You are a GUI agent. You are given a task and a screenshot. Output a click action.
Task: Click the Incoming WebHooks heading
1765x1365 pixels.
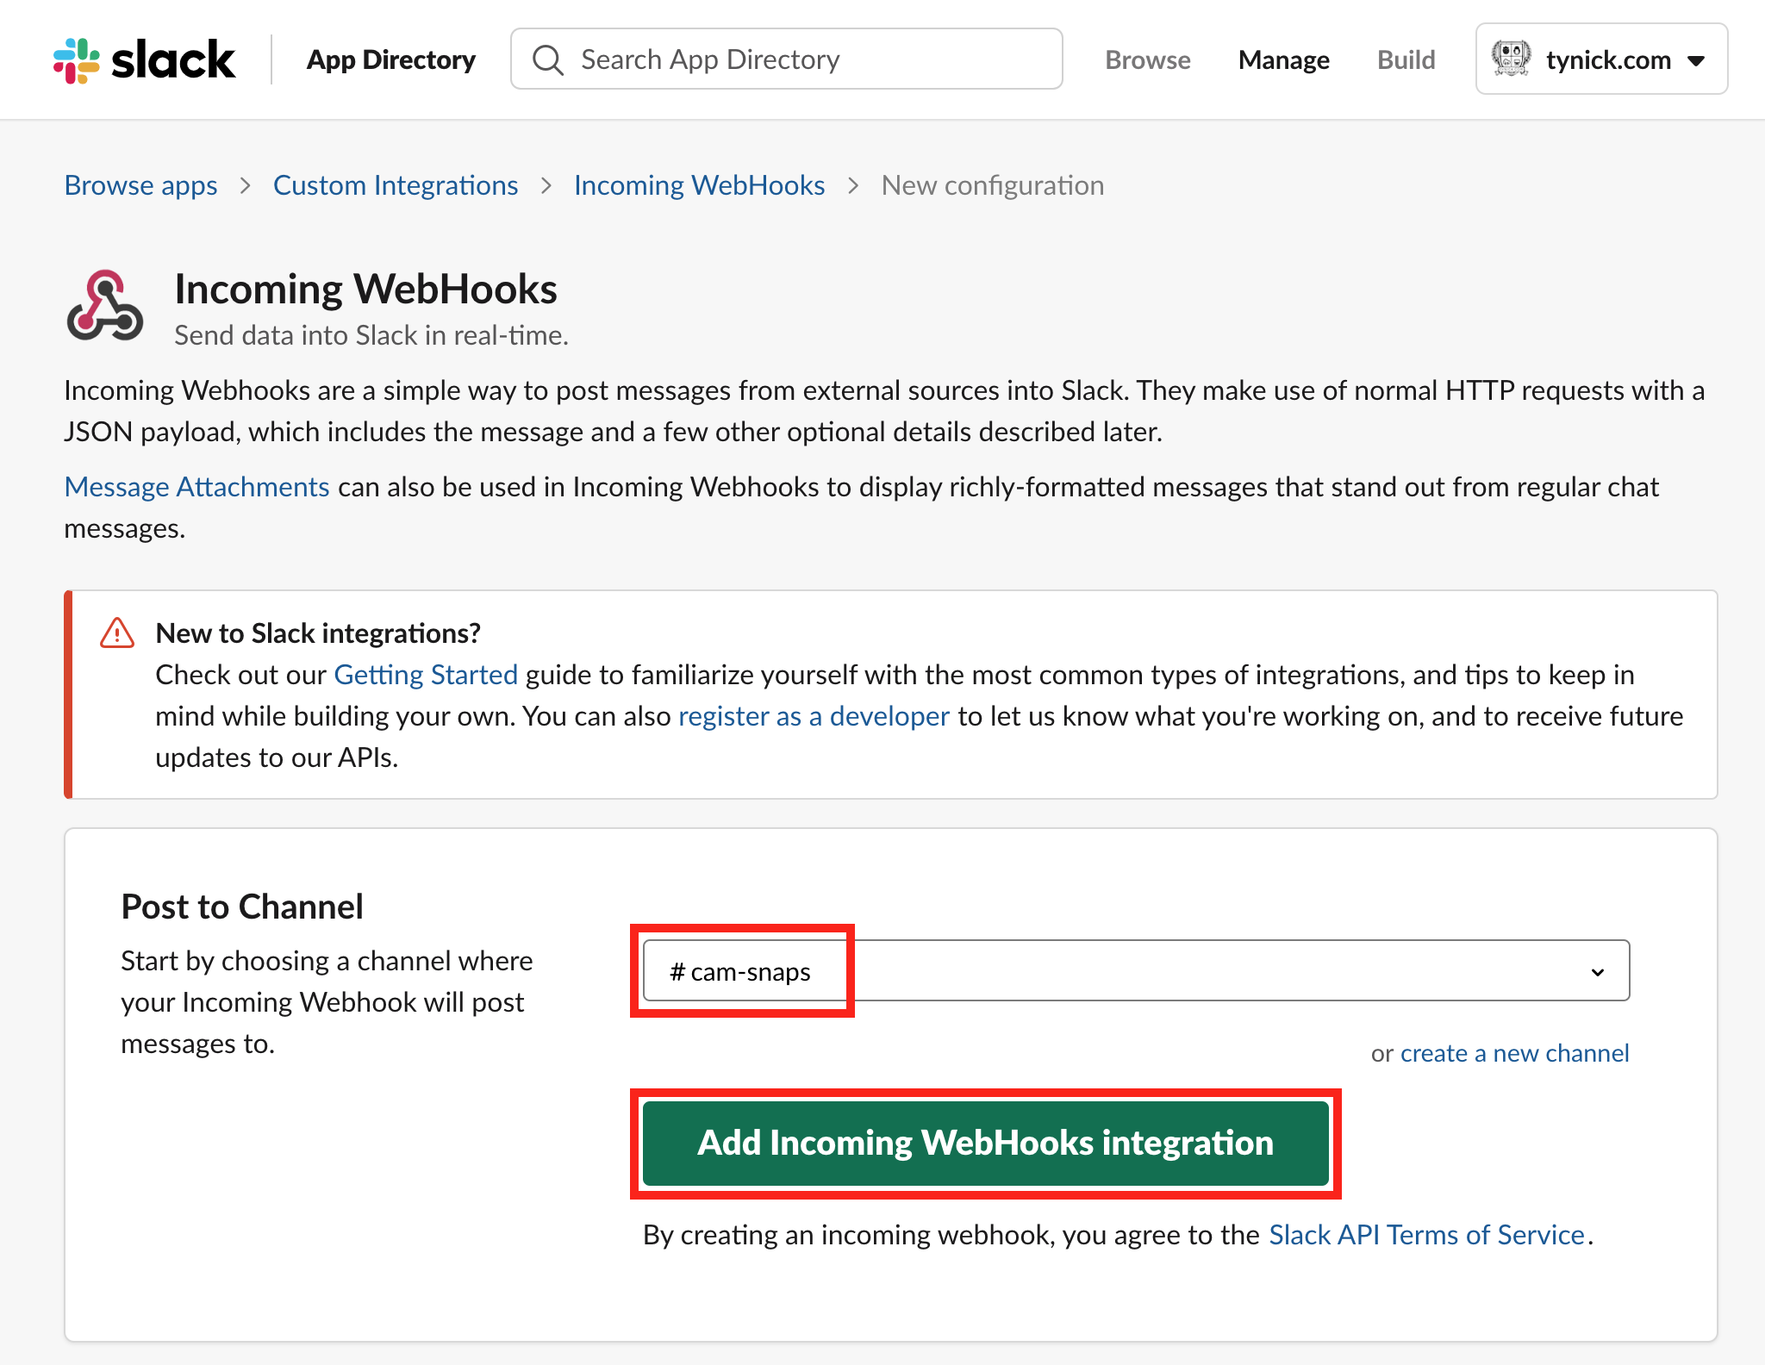click(366, 290)
